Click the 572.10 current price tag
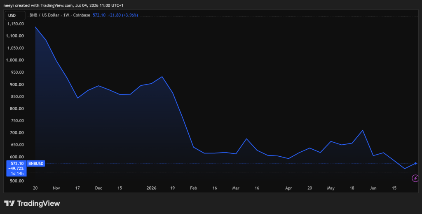The width and height of the screenshot is (422, 214). click(x=16, y=163)
